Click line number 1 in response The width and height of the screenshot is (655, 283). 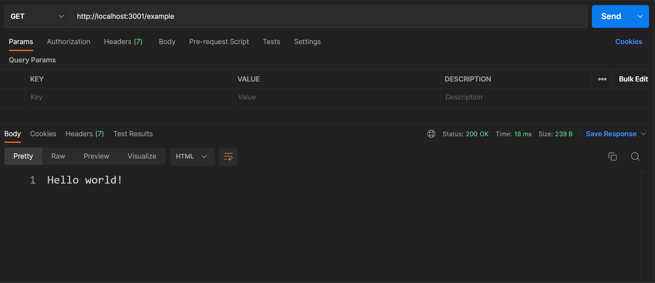pyautogui.click(x=33, y=180)
